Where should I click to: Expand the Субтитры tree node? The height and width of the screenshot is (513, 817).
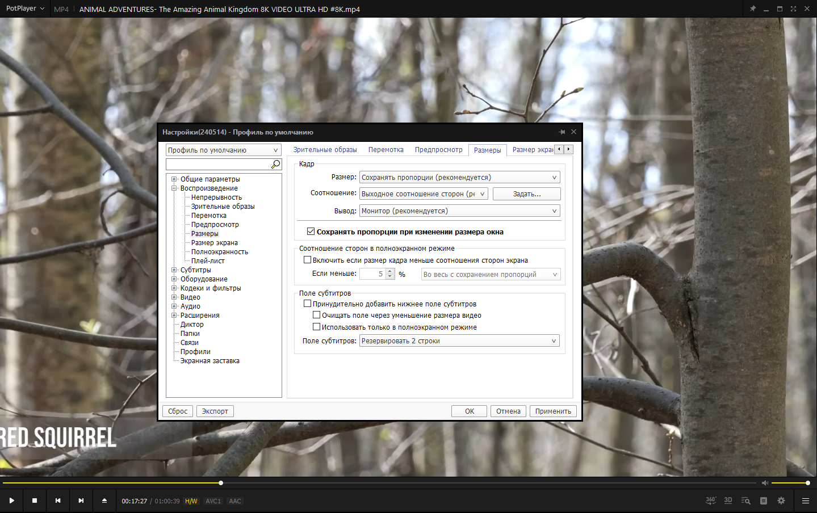tap(174, 270)
